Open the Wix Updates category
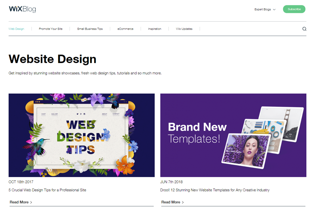The image size is (315, 211). tap(184, 29)
